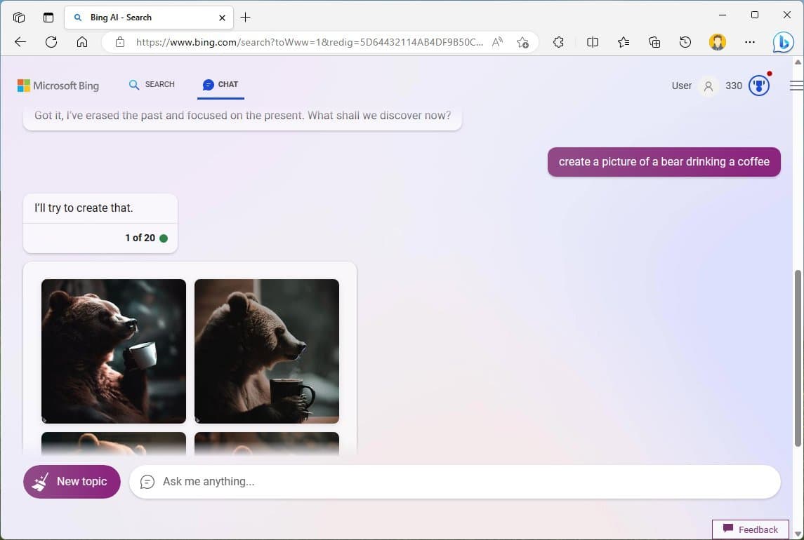Open Settings and more menu
804x540 pixels.
tap(750, 42)
